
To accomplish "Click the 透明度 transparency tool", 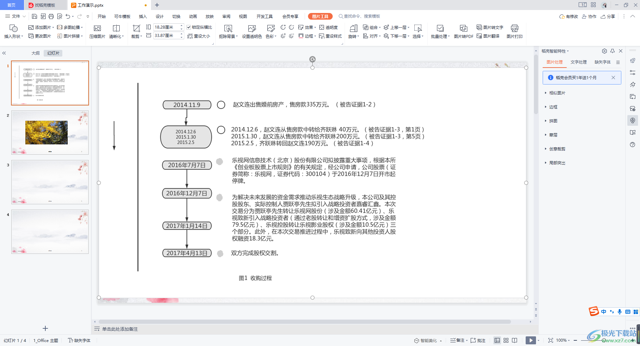I will [328, 27].
